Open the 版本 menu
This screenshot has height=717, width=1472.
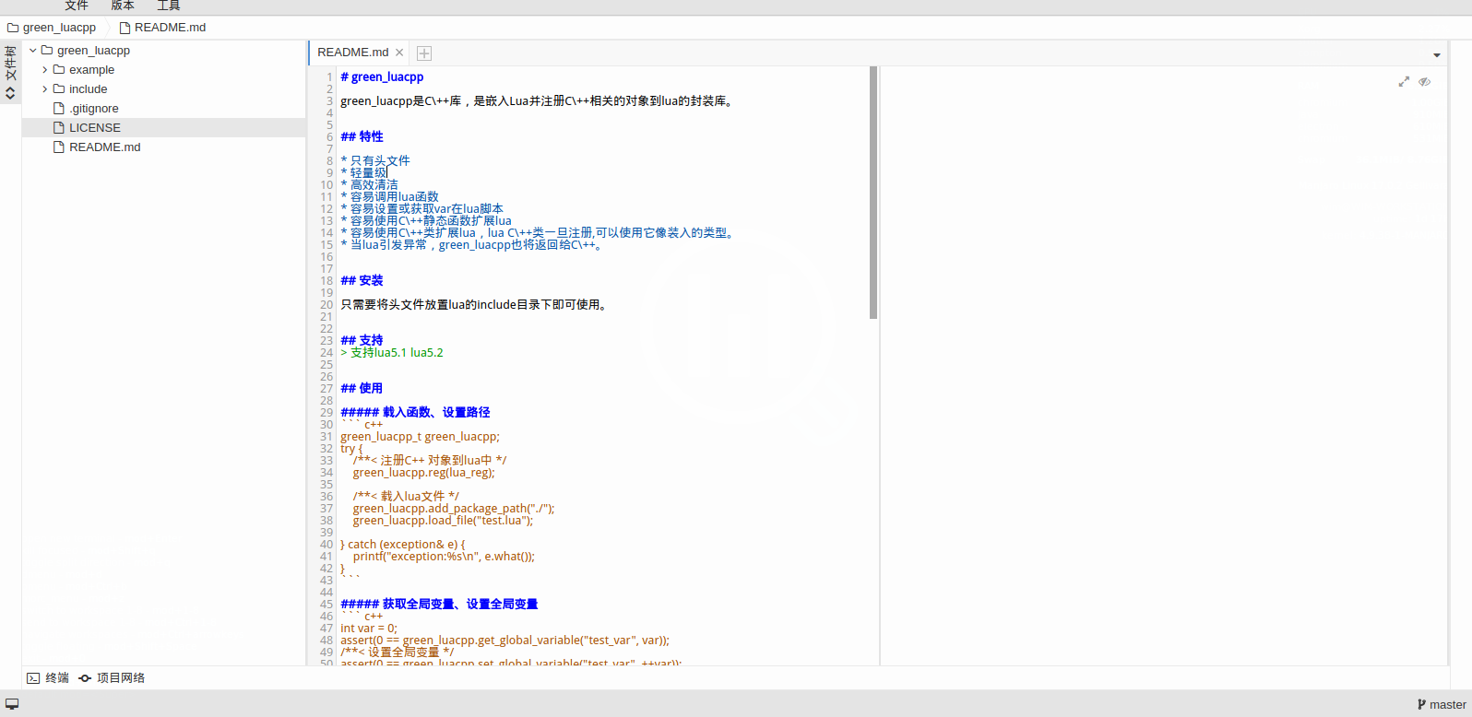(123, 6)
